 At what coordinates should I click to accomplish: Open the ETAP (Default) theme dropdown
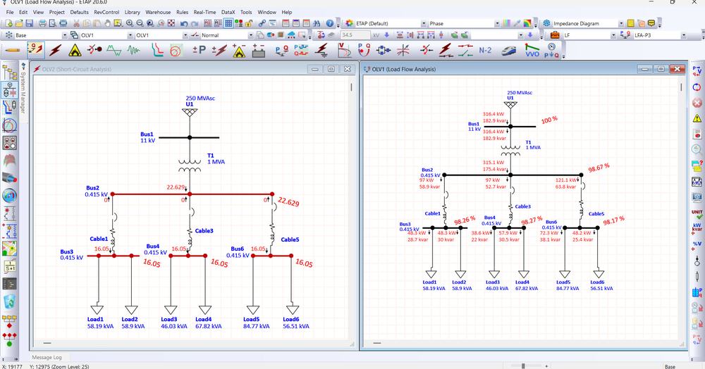424,23
